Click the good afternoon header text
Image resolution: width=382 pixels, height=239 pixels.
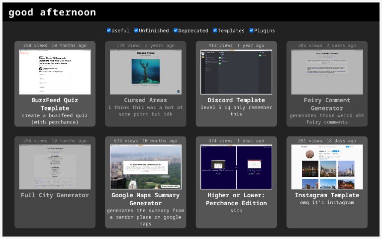(52, 12)
